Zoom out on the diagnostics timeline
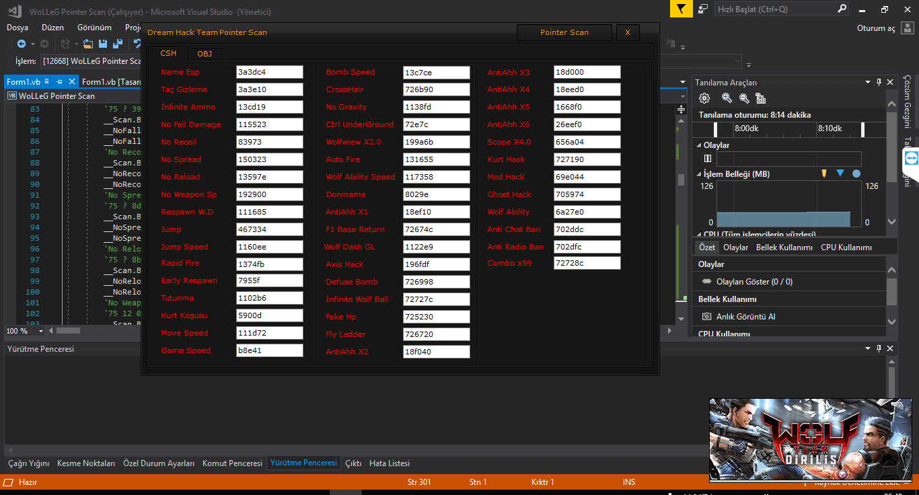Image resolution: width=919 pixels, height=495 pixels. [x=744, y=98]
